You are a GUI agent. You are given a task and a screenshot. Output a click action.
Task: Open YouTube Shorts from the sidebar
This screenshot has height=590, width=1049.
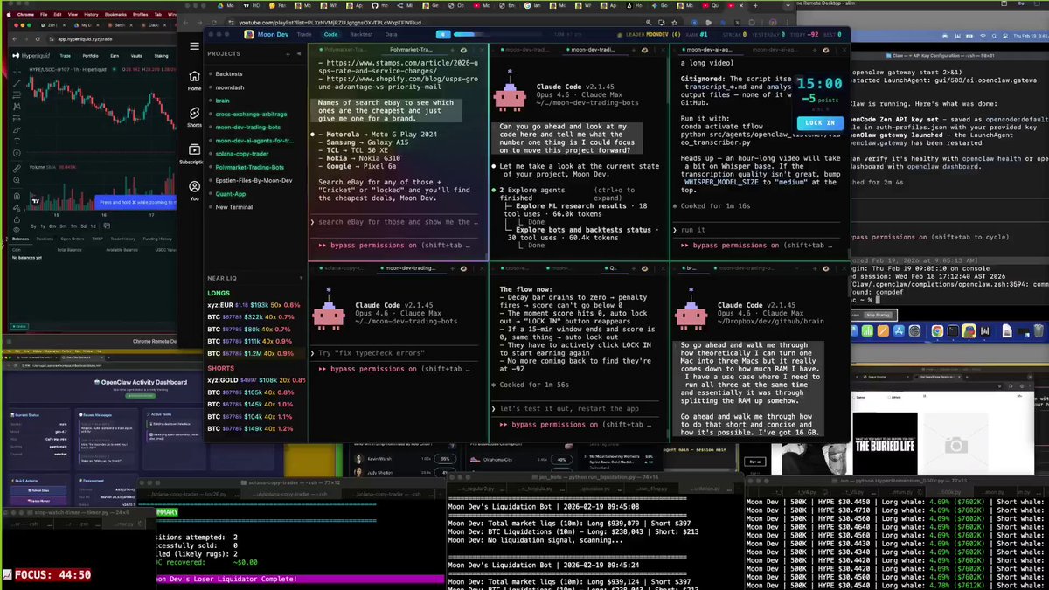194,114
